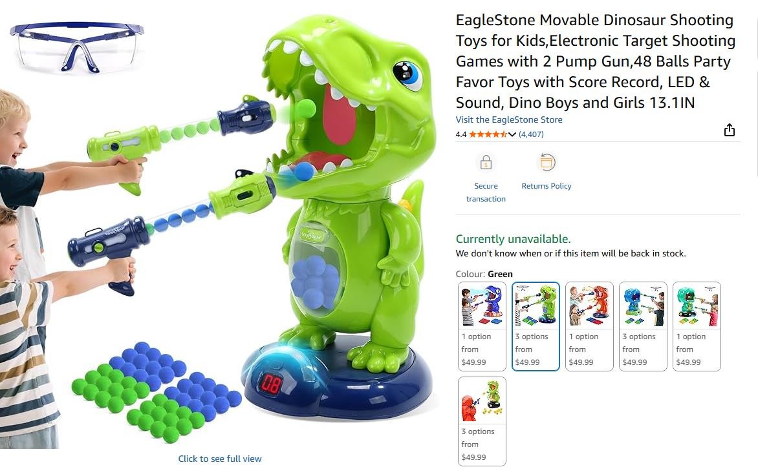This screenshot has width=758, height=467.
Task: Click the product title text
Action: pos(596,61)
